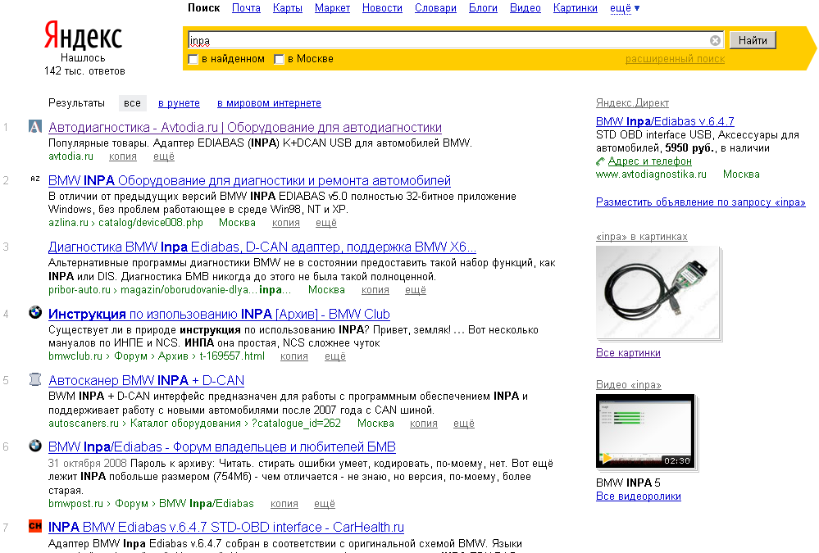Image resolution: width=819 pixels, height=553 pixels.
Task: Open 'Все картинки' link
Action: [628, 352]
